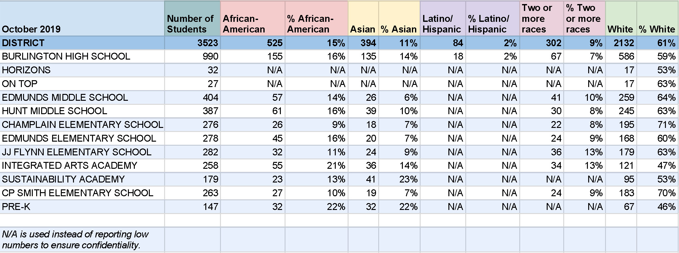This screenshot has height=253, width=679.
Task: Click district total students value 3523
Action: [x=193, y=43]
